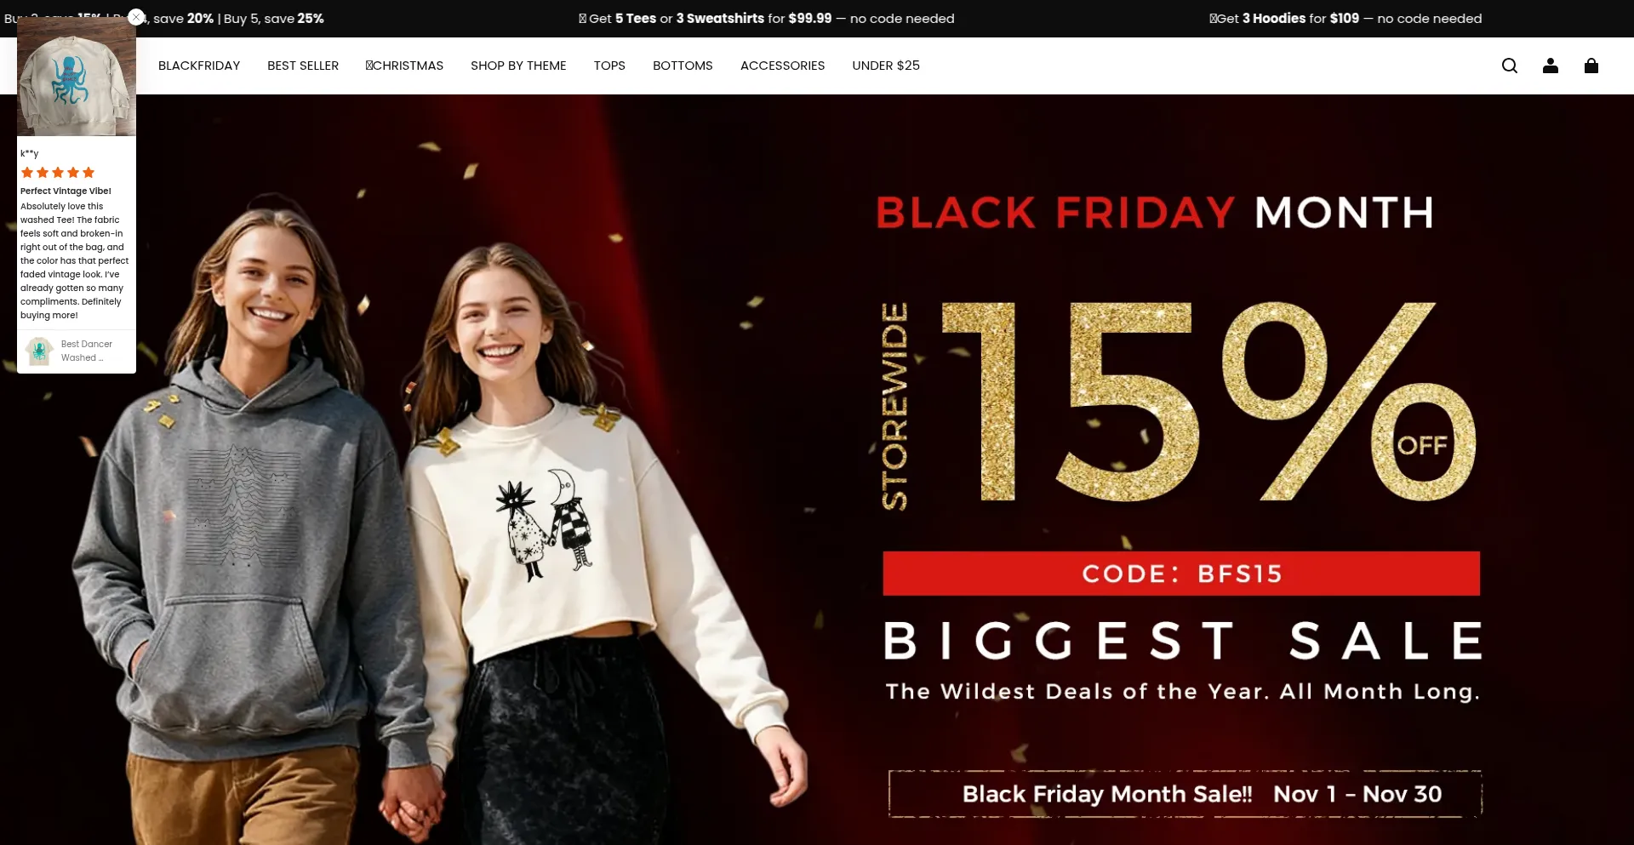Screen dimensions: 1634x845
Task: Click the CODE: BFS15 red banner
Action: tap(1181, 574)
